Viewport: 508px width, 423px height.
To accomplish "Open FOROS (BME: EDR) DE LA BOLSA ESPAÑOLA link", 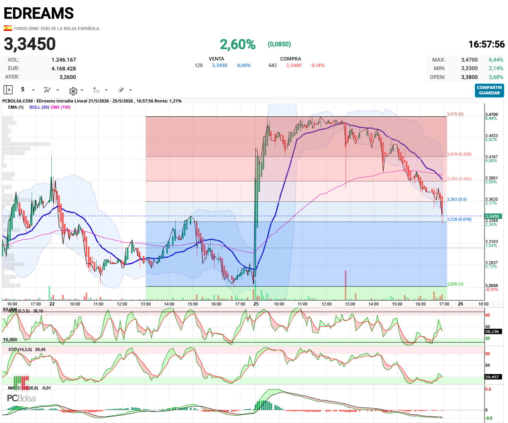I will [57, 29].
